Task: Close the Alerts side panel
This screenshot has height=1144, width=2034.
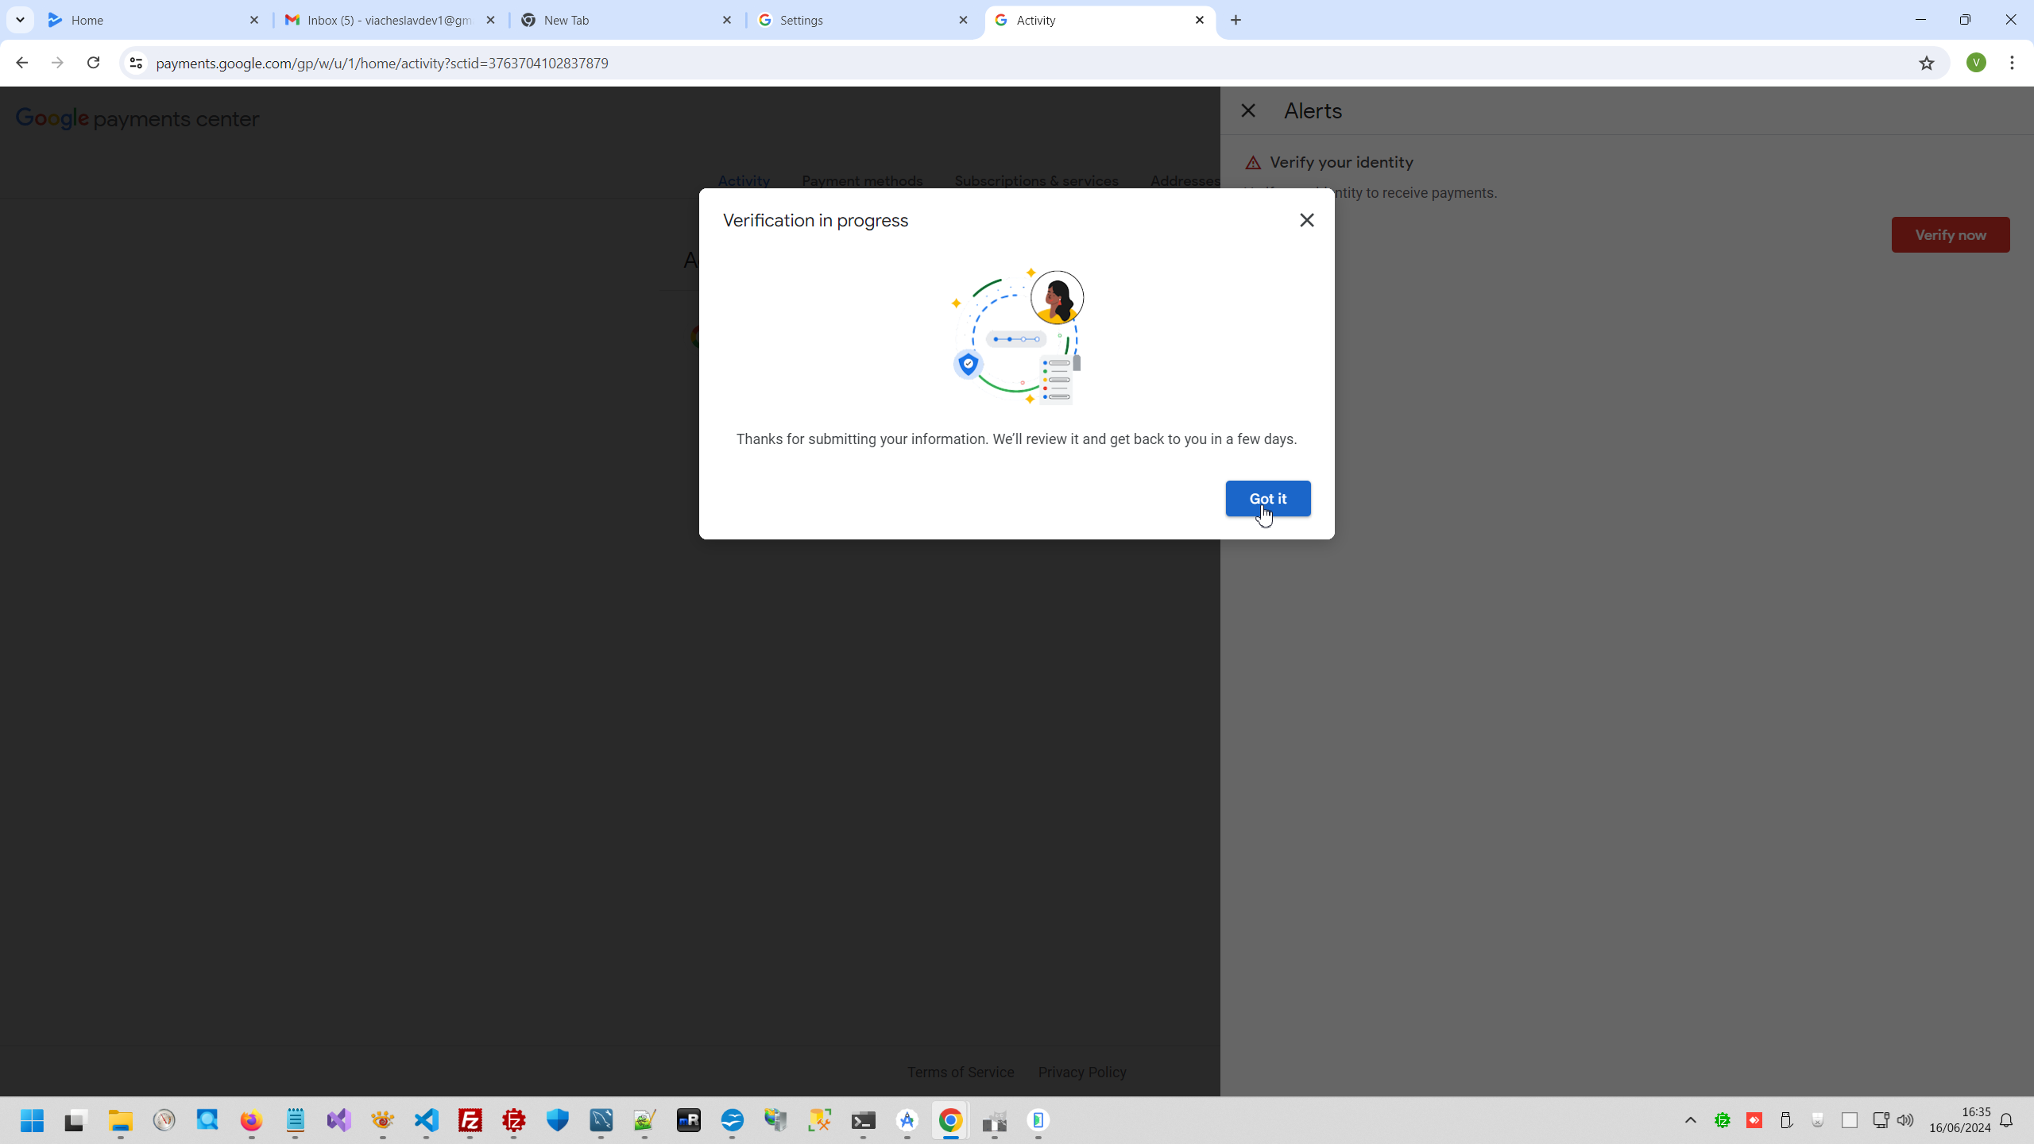Action: coord(1247,110)
